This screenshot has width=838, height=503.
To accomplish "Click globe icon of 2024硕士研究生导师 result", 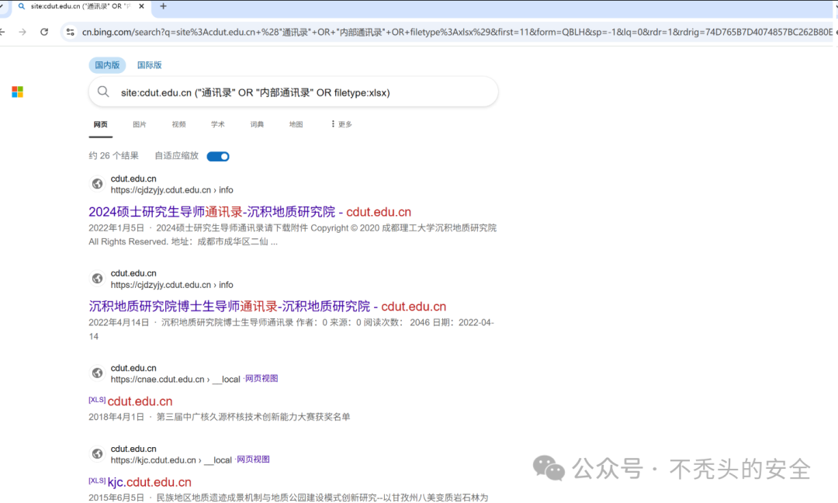I will coord(97,184).
